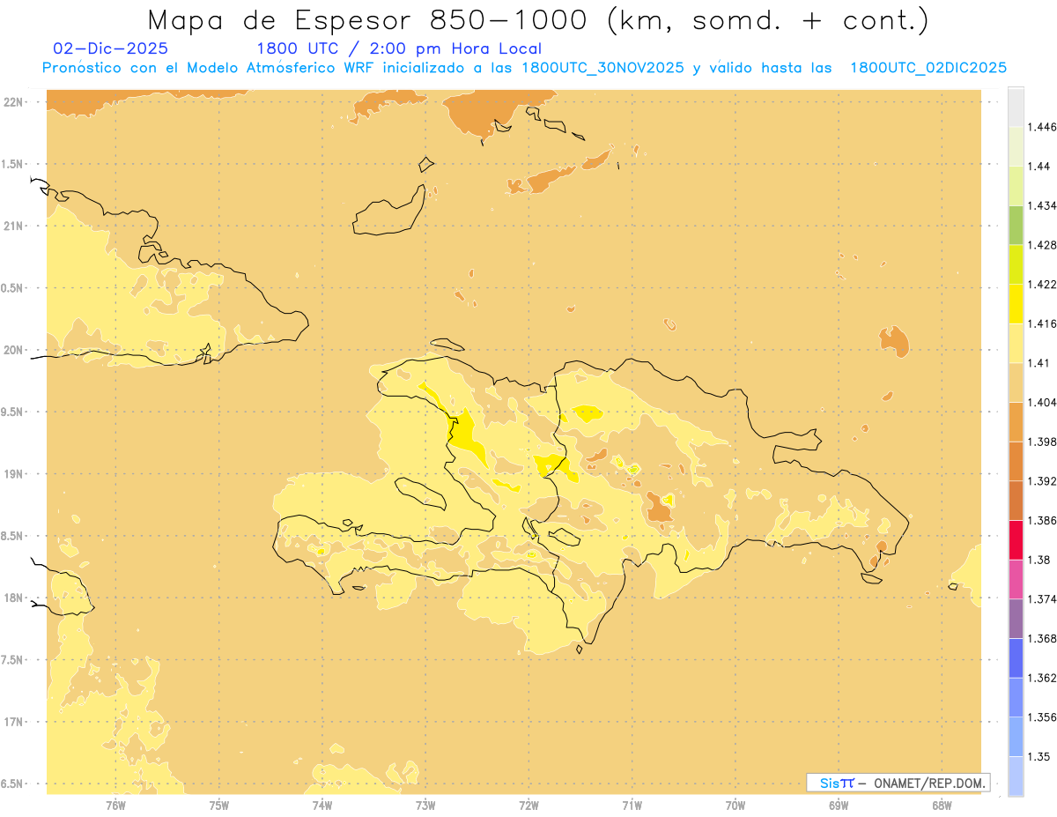Click the 71W longitude axis label
The width and height of the screenshot is (1057, 817).
(x=632, y=805)
